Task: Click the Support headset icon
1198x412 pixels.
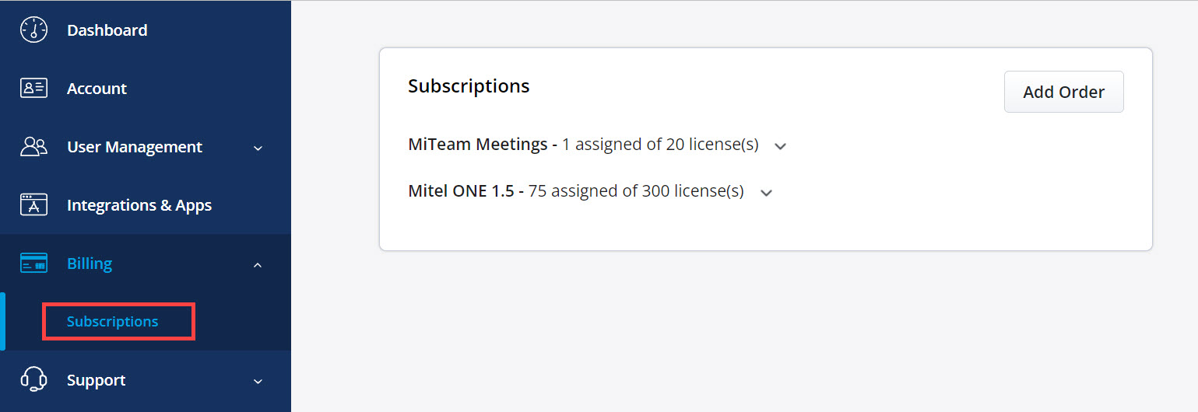Action: coord(33,379)
